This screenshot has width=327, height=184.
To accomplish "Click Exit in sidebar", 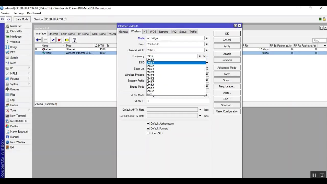I will (12, 147).
